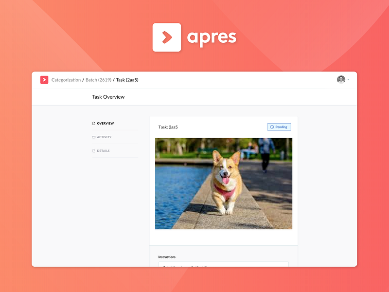Select the Overview sidebar tab
This screenshot has width=389, height=292.
115,124
